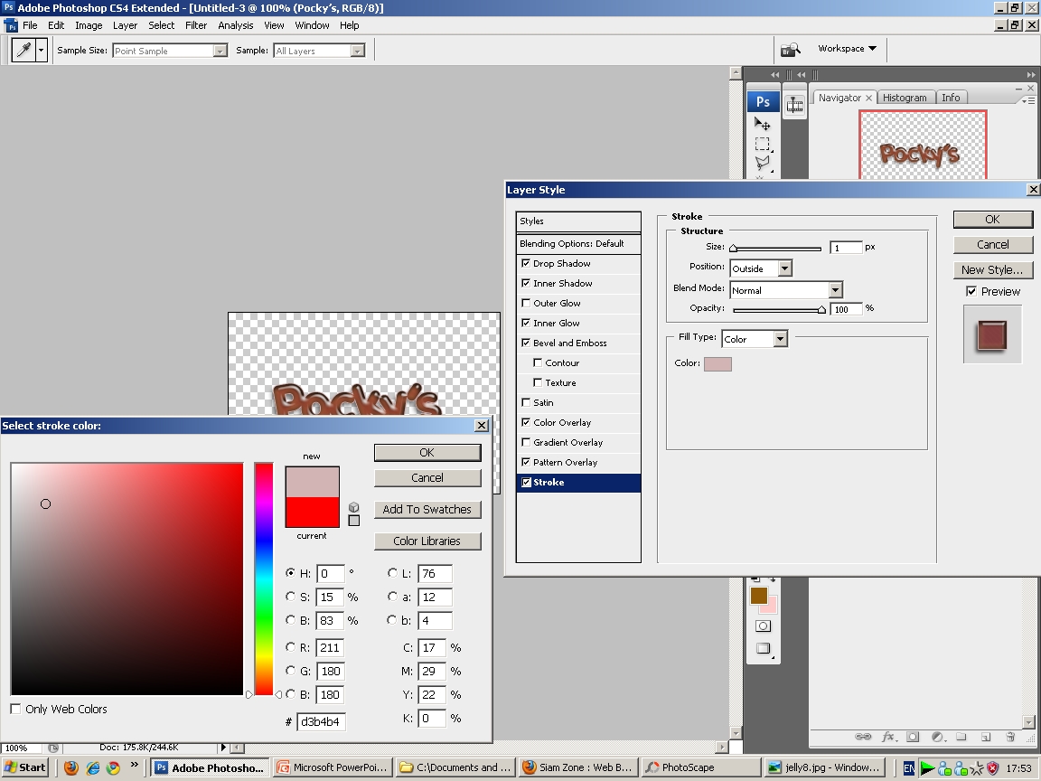Open Chrome from the quick launch bar
The width and height of the screenshot is (1041, 781).
pyautogui.click(x=114, y=767)
